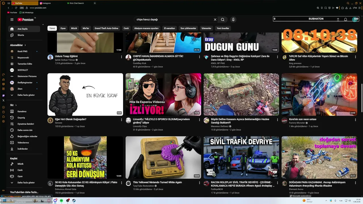Open new browser tab with plus

point(95,3)
